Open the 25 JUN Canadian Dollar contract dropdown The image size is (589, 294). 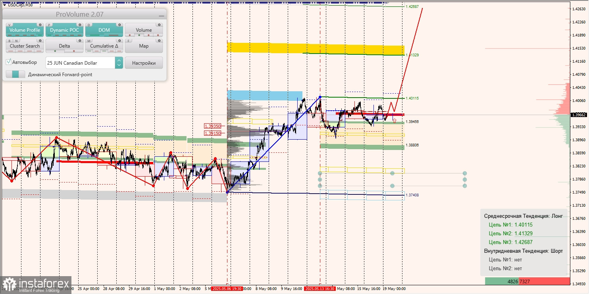click(x=84, y=63)
